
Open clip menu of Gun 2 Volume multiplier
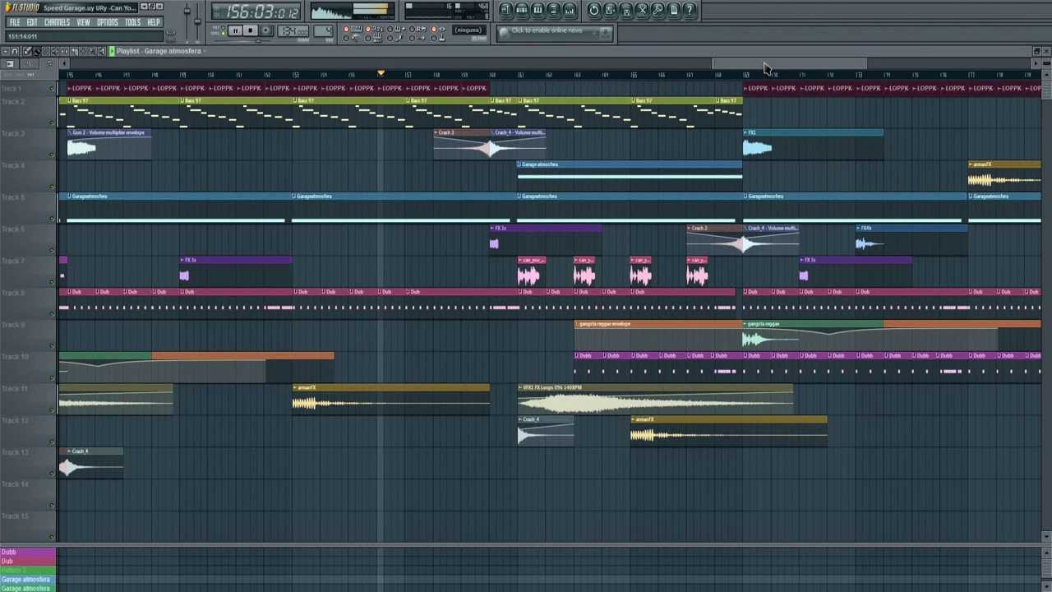tap(70, 132)
